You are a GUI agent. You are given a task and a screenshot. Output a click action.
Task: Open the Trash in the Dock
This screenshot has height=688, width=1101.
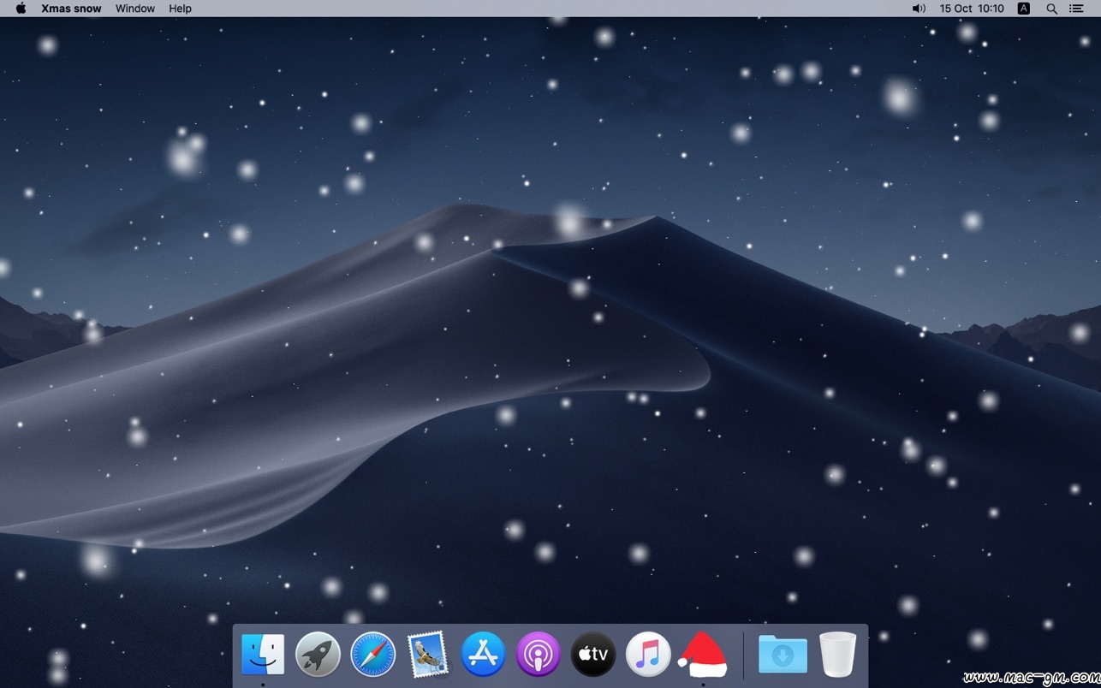(x=837, y=655)
